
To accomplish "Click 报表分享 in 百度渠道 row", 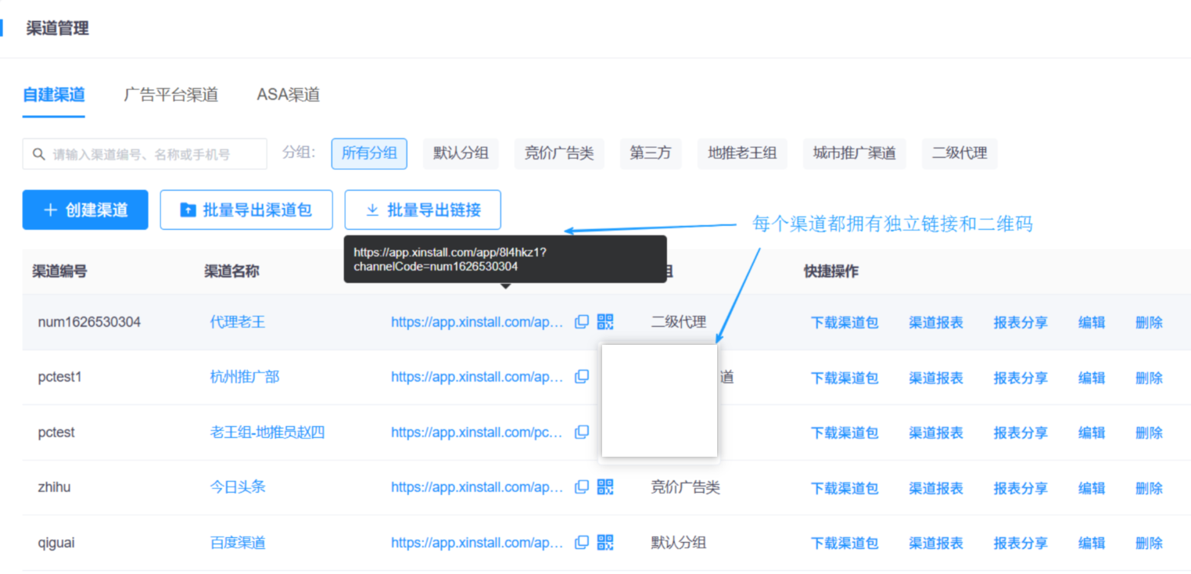I will click(1021, 543).
